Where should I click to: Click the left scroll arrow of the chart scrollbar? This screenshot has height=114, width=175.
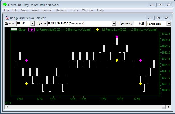point(7,107)
